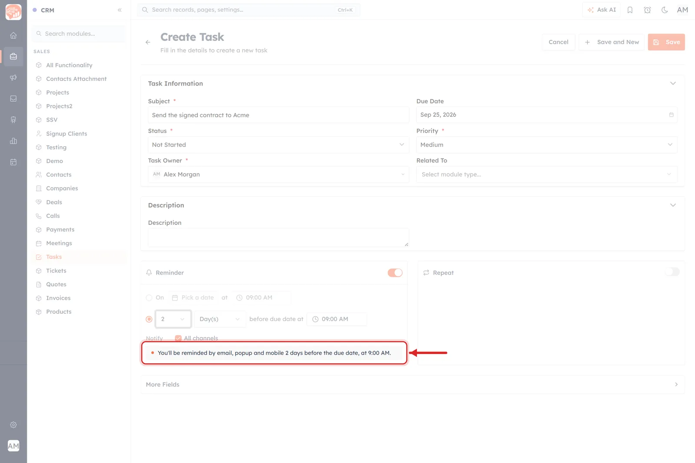
Task: Open the settings gear in left rail
Action: coord(13,425)
